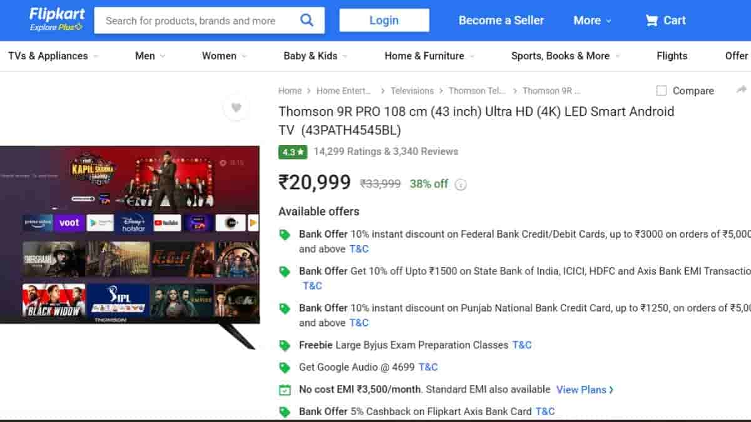The height and width of the screenshot is (422, 751).
Task: Tick the Compare checkbox
Action: 662,91
